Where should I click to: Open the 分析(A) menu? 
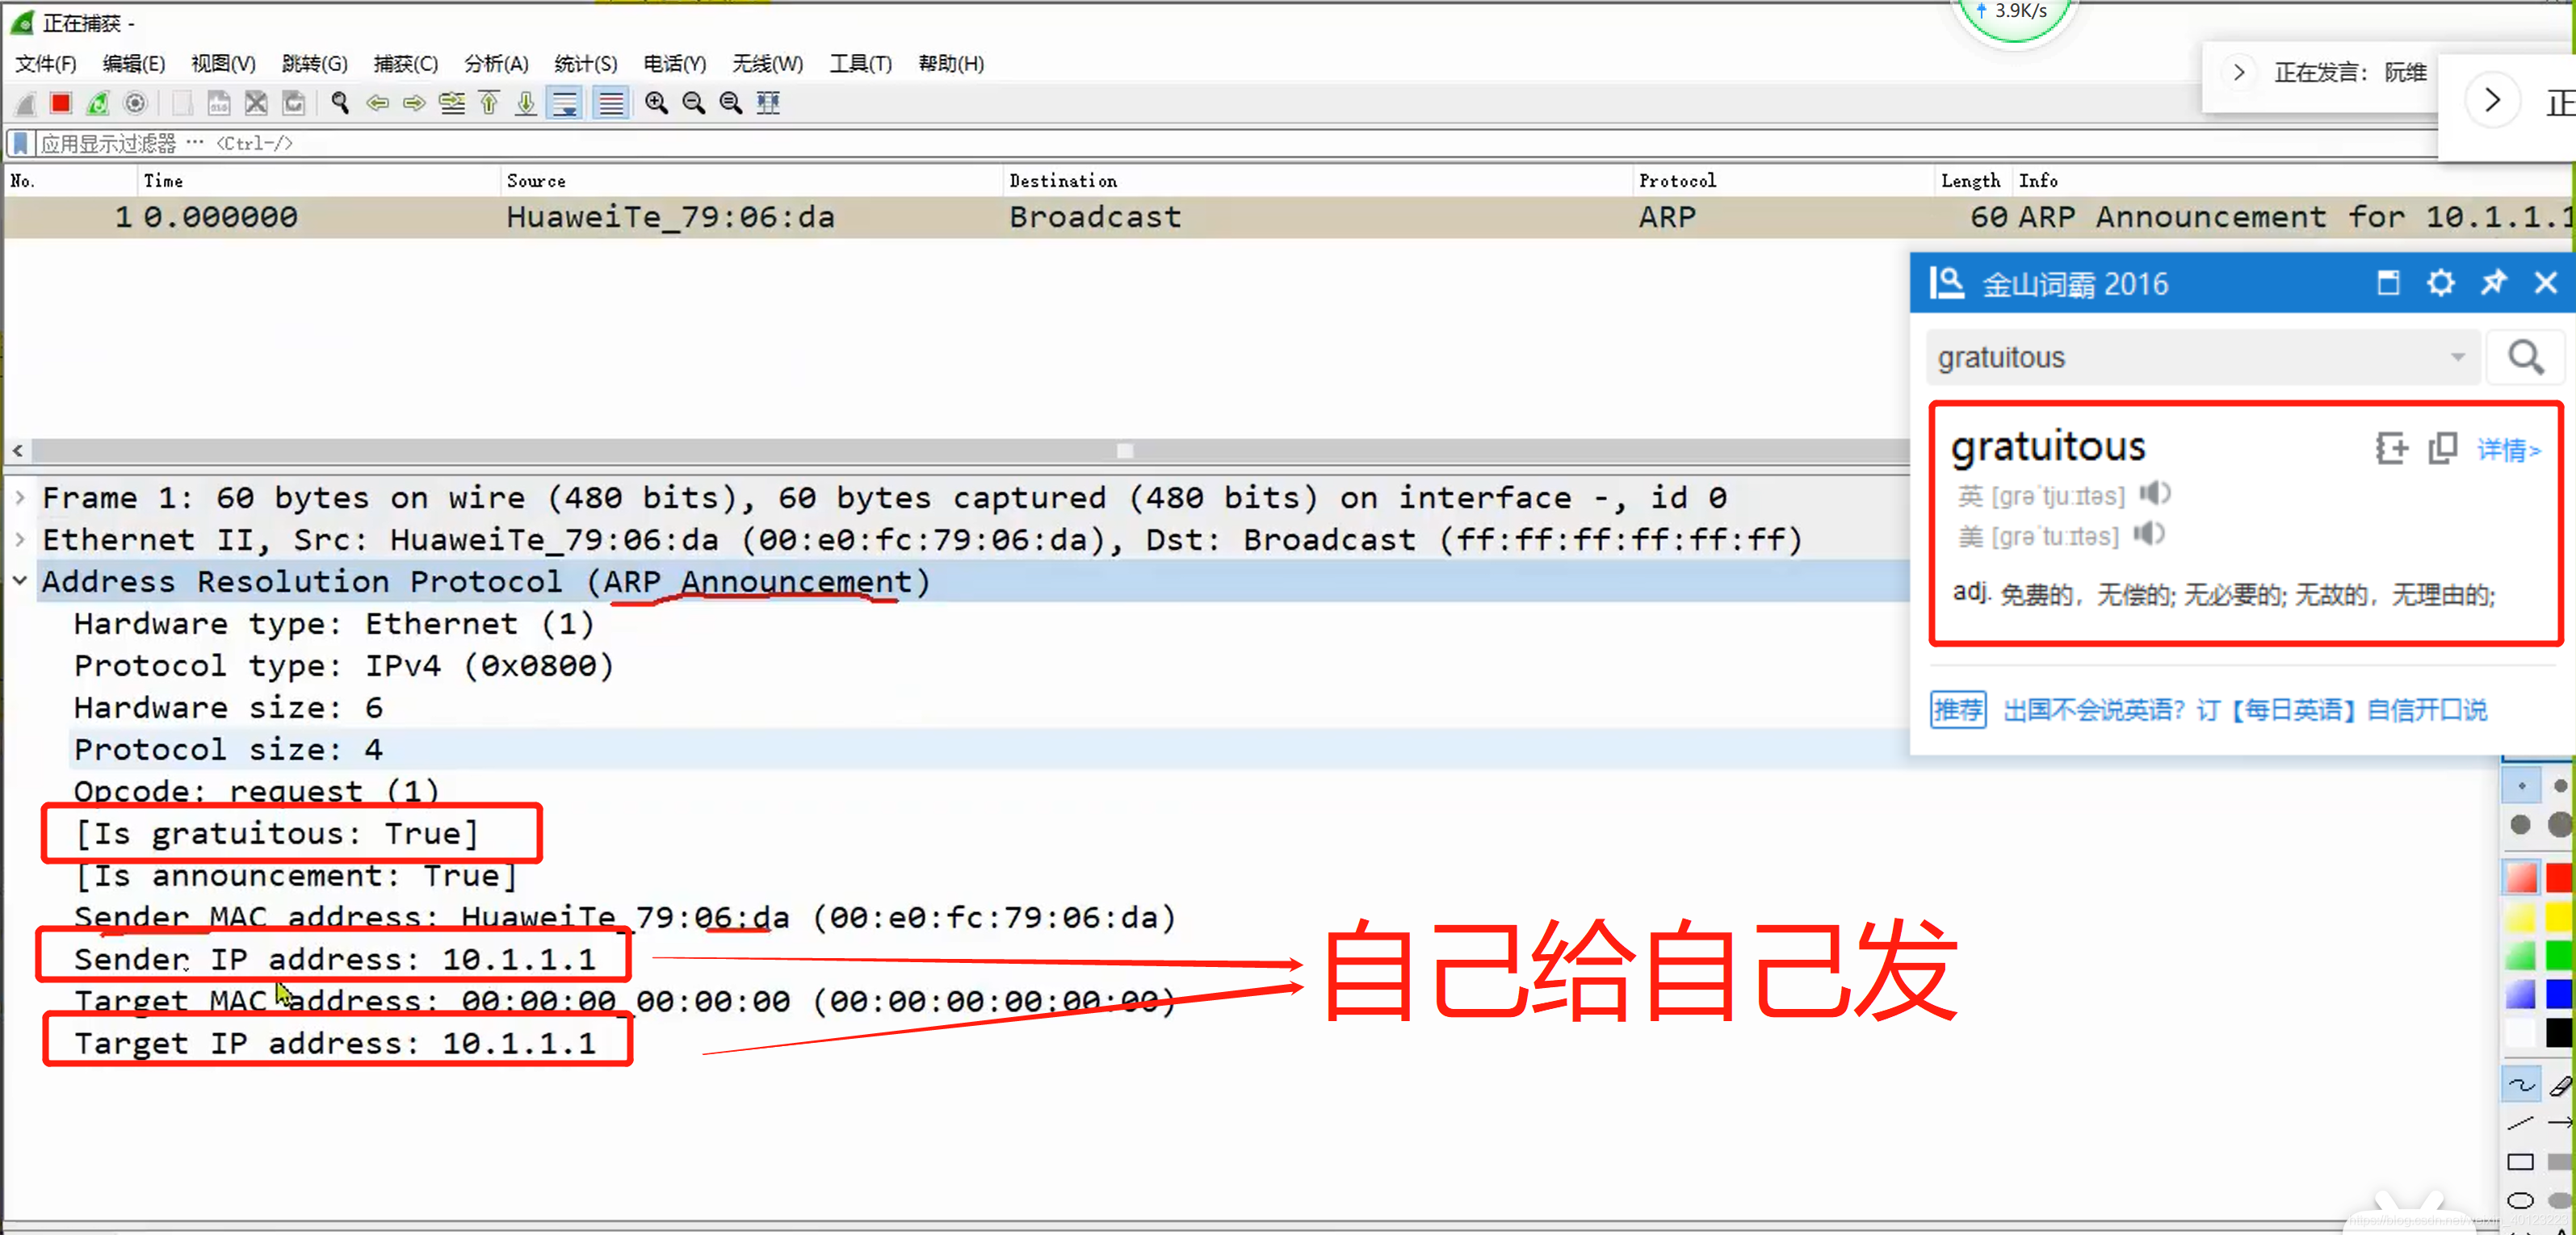(x=495, y=64)
